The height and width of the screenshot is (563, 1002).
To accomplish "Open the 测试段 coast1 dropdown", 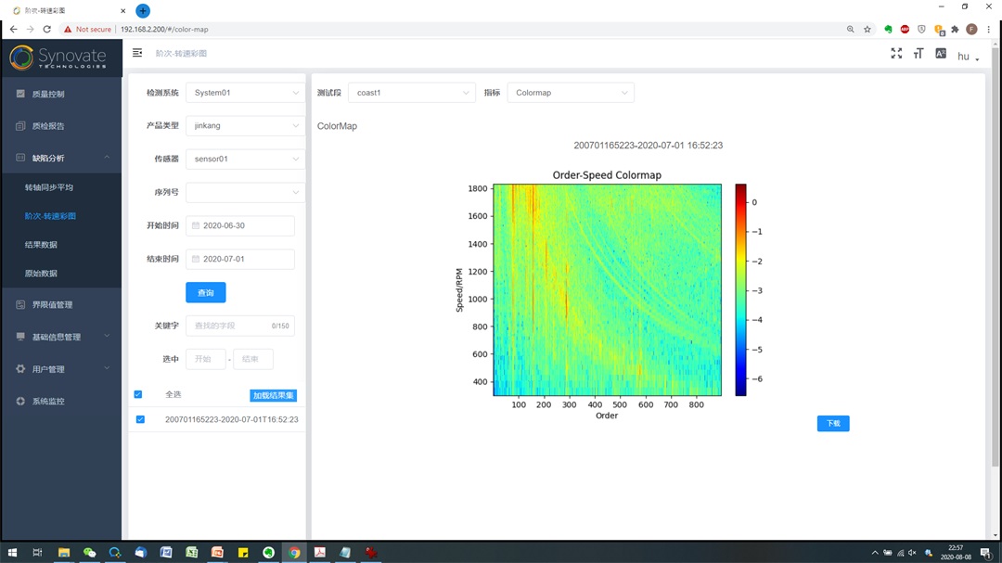I will pyautogui.click(x=415, y=93).
